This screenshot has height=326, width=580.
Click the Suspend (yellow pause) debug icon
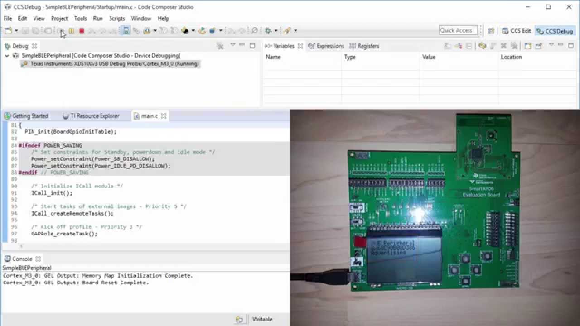click(x=71, y=30)
